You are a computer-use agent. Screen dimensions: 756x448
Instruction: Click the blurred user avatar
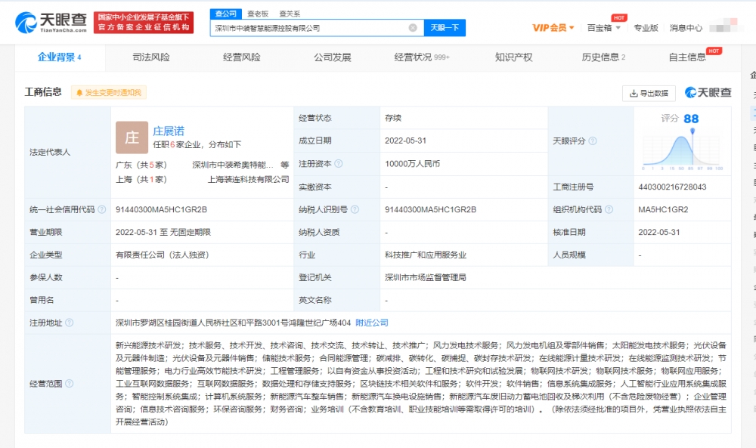723,25
